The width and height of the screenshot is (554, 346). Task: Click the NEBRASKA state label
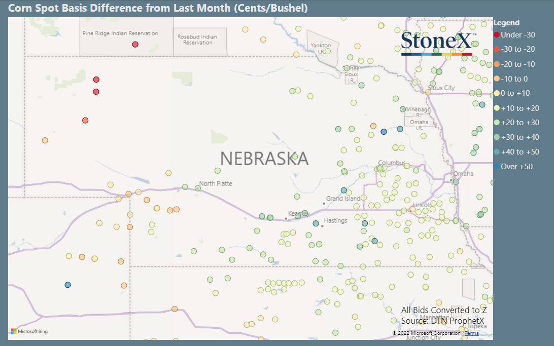pos(264,159)
